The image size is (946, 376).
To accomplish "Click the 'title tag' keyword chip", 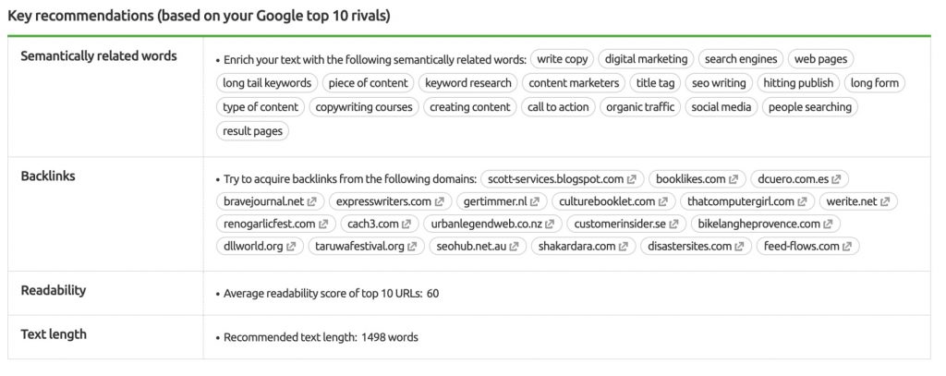I will (657, 83).
